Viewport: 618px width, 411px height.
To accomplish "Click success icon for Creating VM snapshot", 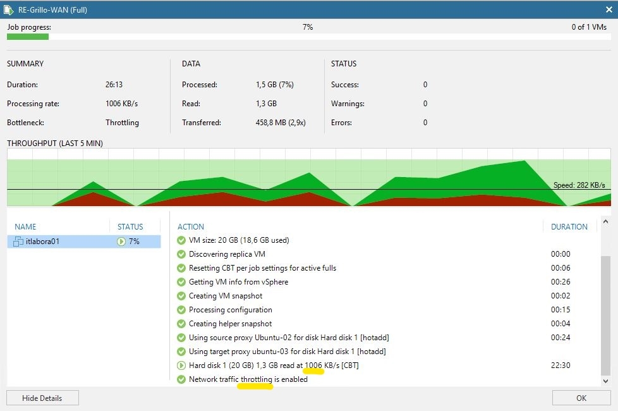I will pyautogui.click(x=181, y=296).
